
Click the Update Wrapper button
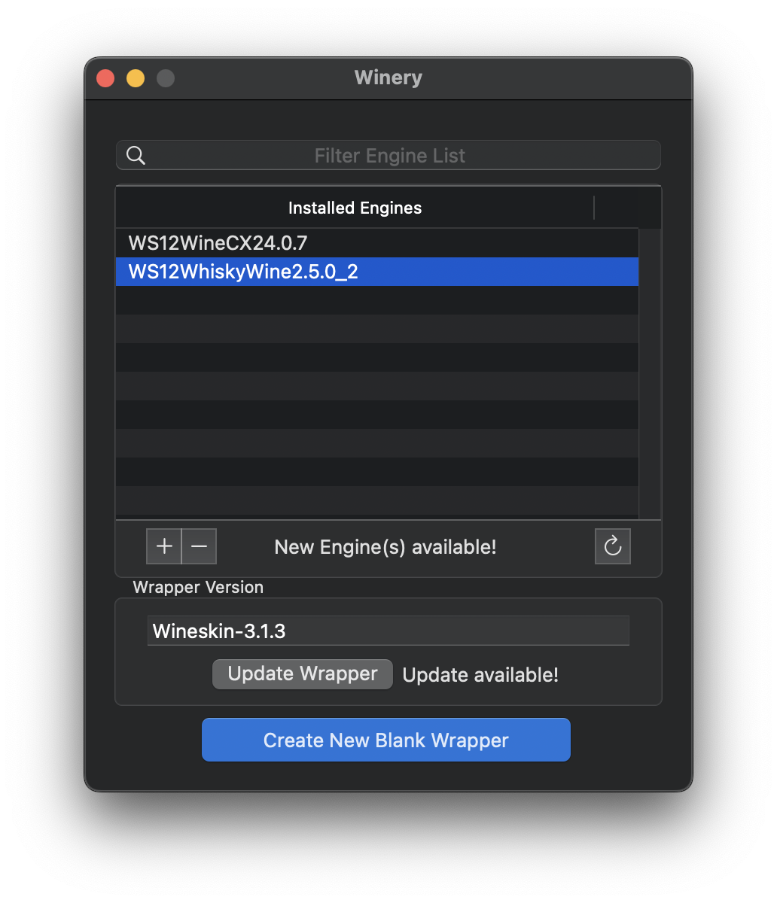303,673
